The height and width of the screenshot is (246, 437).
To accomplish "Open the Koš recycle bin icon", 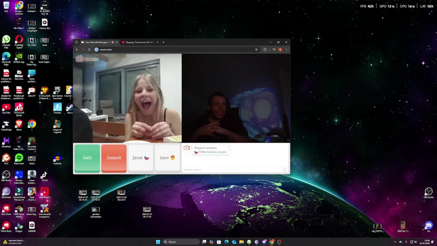I will 6,7.
